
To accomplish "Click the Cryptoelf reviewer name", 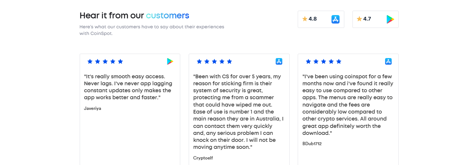I will [203, 158].
